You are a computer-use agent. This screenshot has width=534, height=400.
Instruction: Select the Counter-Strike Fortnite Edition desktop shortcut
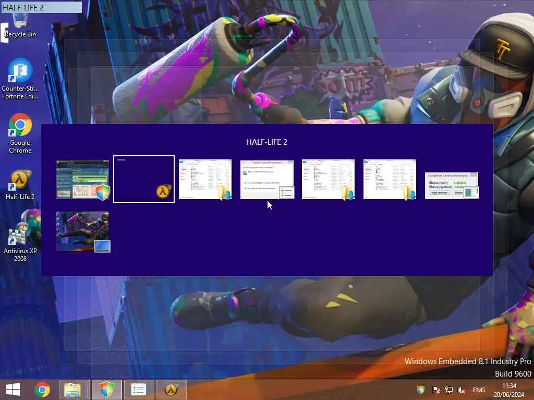20,79
